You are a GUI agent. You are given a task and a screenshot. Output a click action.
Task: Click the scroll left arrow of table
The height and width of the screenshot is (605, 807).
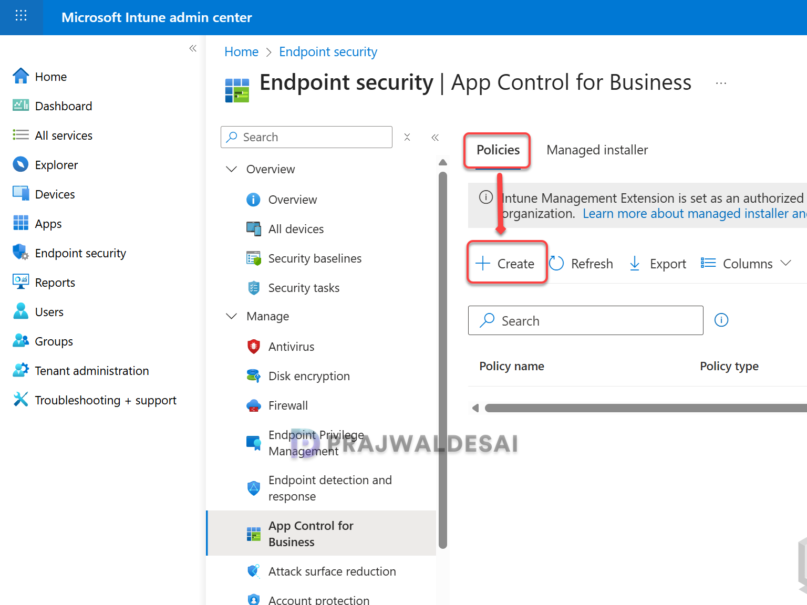(475, 408)
